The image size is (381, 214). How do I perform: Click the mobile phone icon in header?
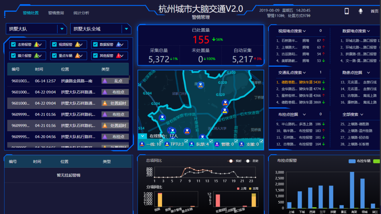click(x=346, y=11)
